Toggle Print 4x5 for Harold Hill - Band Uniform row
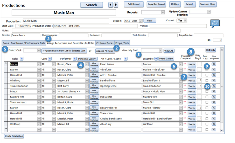This screenshot has width=235, height=143. coord(207,119)
